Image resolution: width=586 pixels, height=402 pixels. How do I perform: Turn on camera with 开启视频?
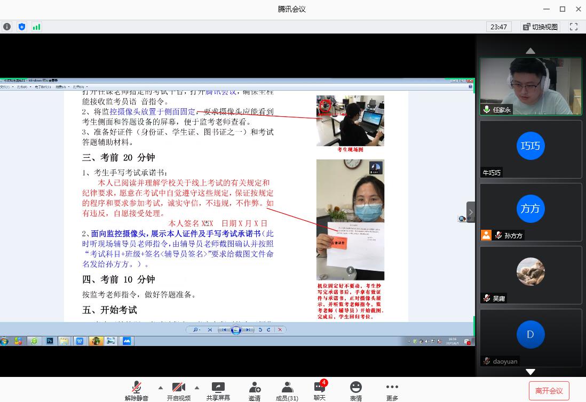178,391
